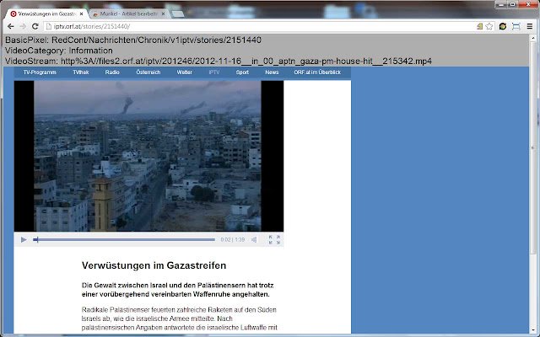Seek along the video progress bar
This screenshot has width=540, height=337.
point(124,239)
